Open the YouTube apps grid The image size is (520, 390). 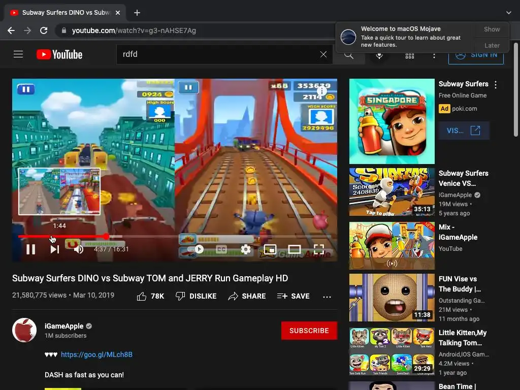coord(410,56)
